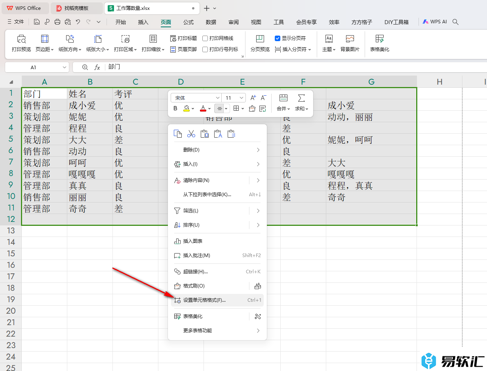The width and height of the screenshot is (487, 371).
Task: Click the Copy icon in context menu
Action: pos(178,134)
